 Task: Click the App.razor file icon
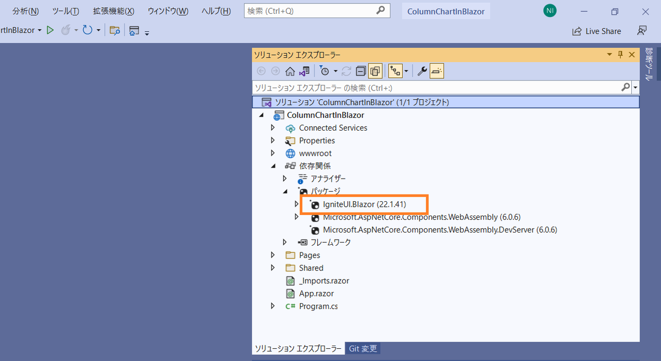click(290, 293)
